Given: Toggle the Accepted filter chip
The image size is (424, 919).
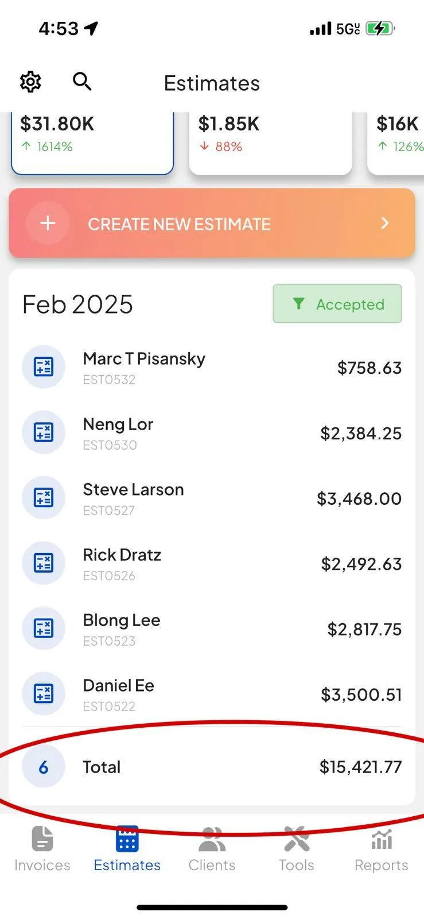Looking at the screenshot, I should [x=337, y=304].
